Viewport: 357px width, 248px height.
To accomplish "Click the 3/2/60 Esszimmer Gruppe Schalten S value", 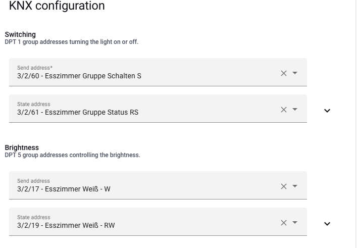I will (79, 76).
